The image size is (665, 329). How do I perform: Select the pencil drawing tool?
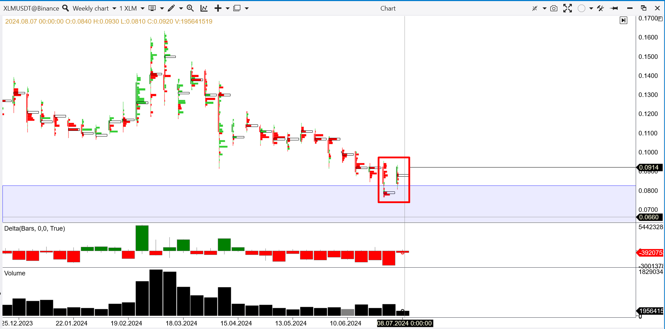tap(171, 8)
